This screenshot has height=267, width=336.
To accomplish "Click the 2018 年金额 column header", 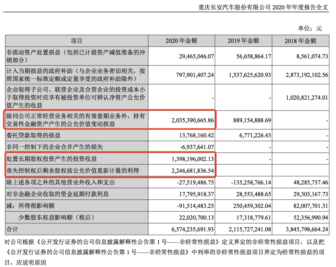I will pos(301,41).
